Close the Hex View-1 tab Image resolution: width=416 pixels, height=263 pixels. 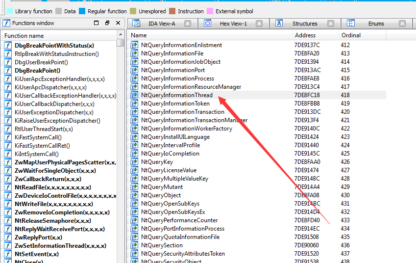tap(259, 24)
